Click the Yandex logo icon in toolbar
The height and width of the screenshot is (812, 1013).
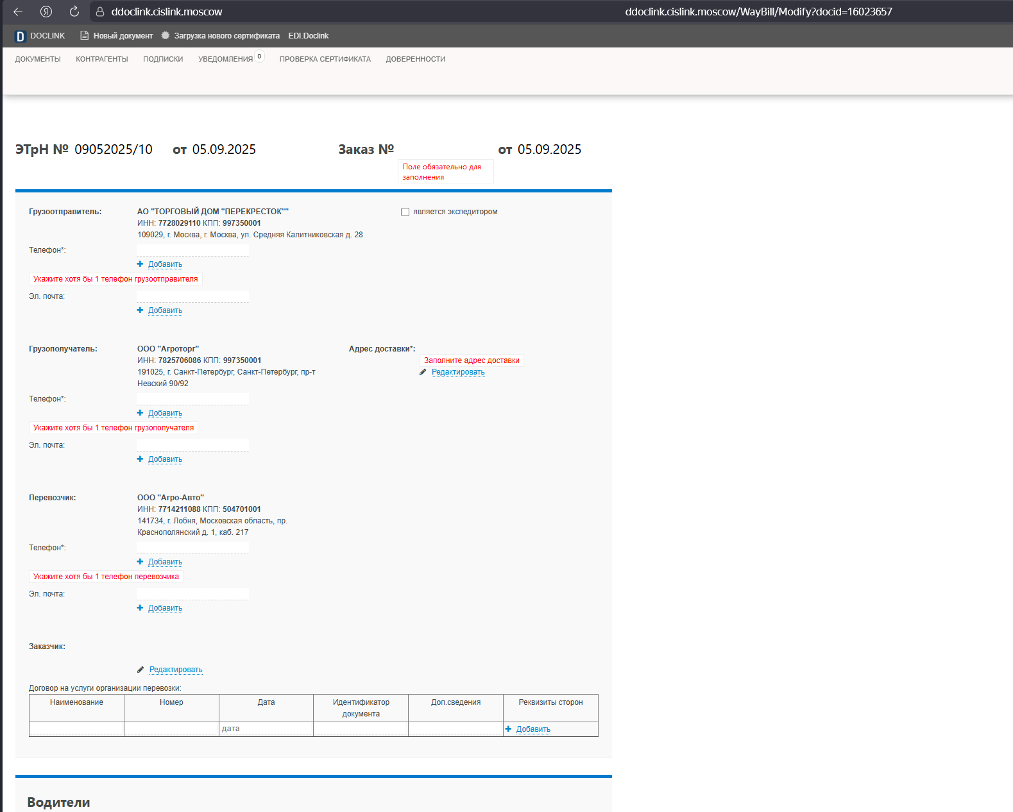[46, 12]
